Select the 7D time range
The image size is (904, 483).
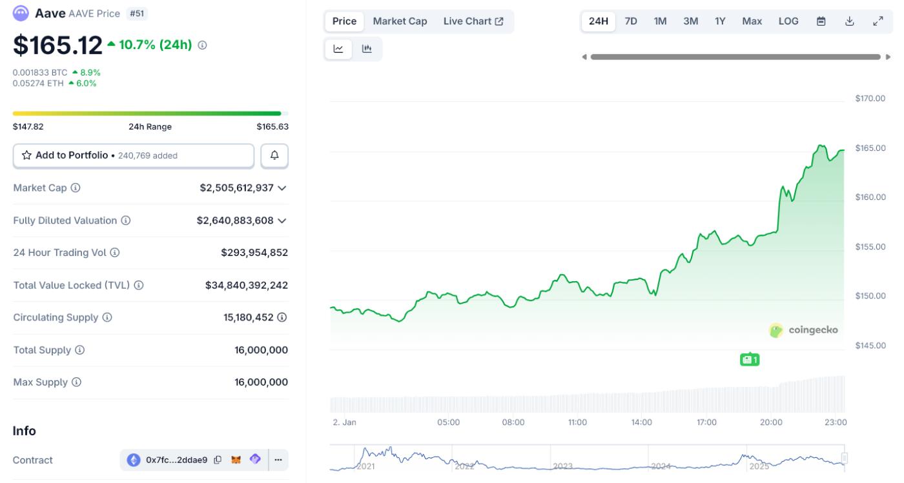pyautogui.click(x=631, y=21)
